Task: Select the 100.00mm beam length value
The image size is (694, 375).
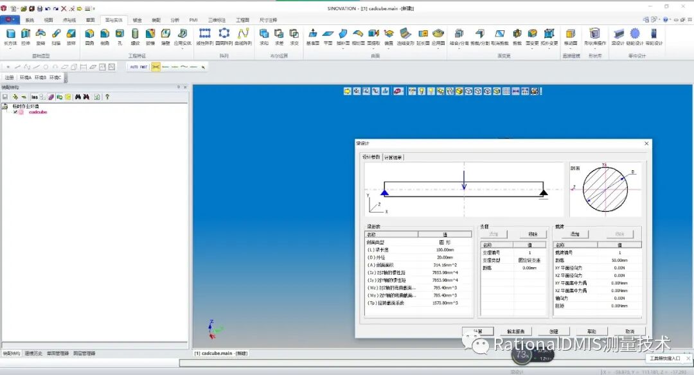Action: pyautogui.click(x=445, y=250)
